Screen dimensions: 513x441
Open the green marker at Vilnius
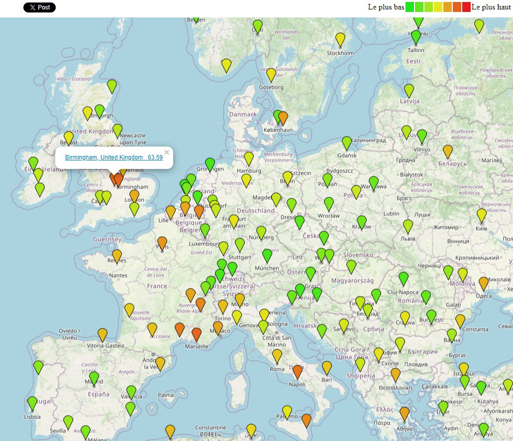point(422,136)
